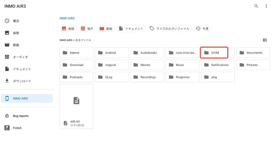Select オーディオ sidebar entry
The width and height of the screenshot is (272, 152).
(x=20, y=57)
